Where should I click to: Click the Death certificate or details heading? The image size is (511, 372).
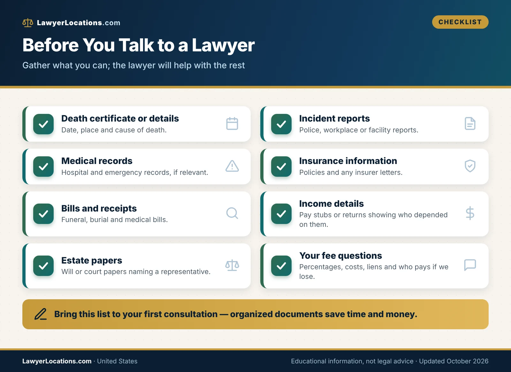click(x=120, y=119)
